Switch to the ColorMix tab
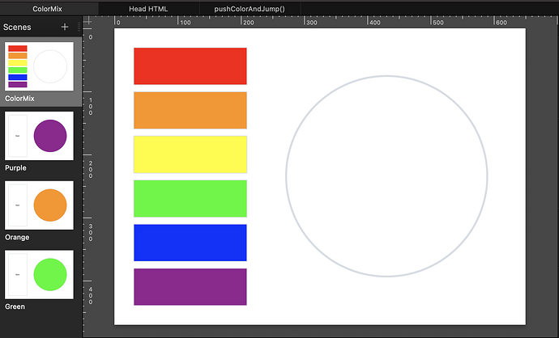This screenshot has height=338, width=559. click(49, 7)
